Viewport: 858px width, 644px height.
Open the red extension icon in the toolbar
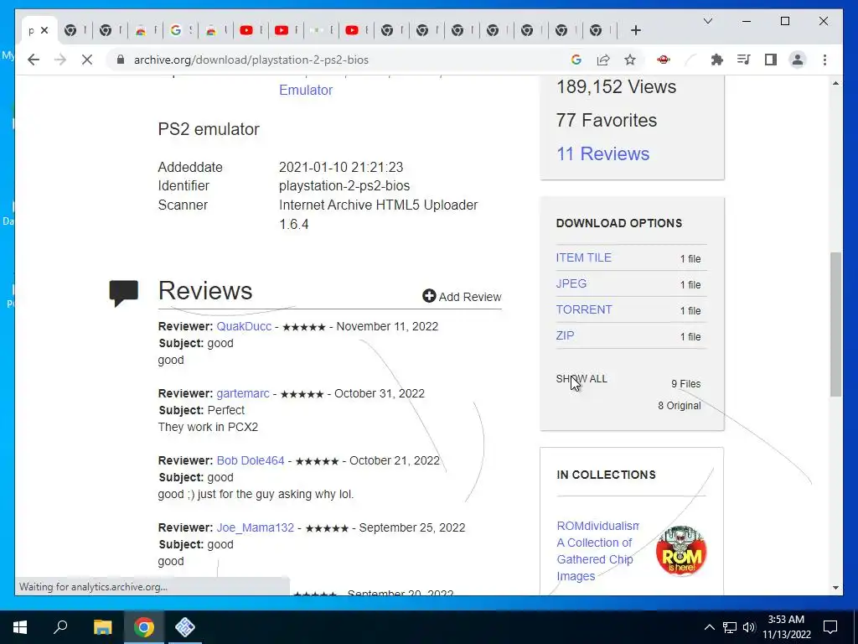click(664, 60)
